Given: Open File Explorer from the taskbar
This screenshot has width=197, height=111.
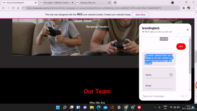Looking at the screenshot, I should (x=92, y=107).
